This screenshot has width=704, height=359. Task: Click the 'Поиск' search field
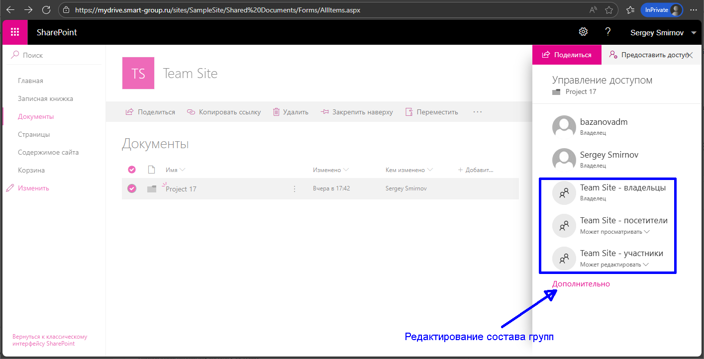pos(55,55)
